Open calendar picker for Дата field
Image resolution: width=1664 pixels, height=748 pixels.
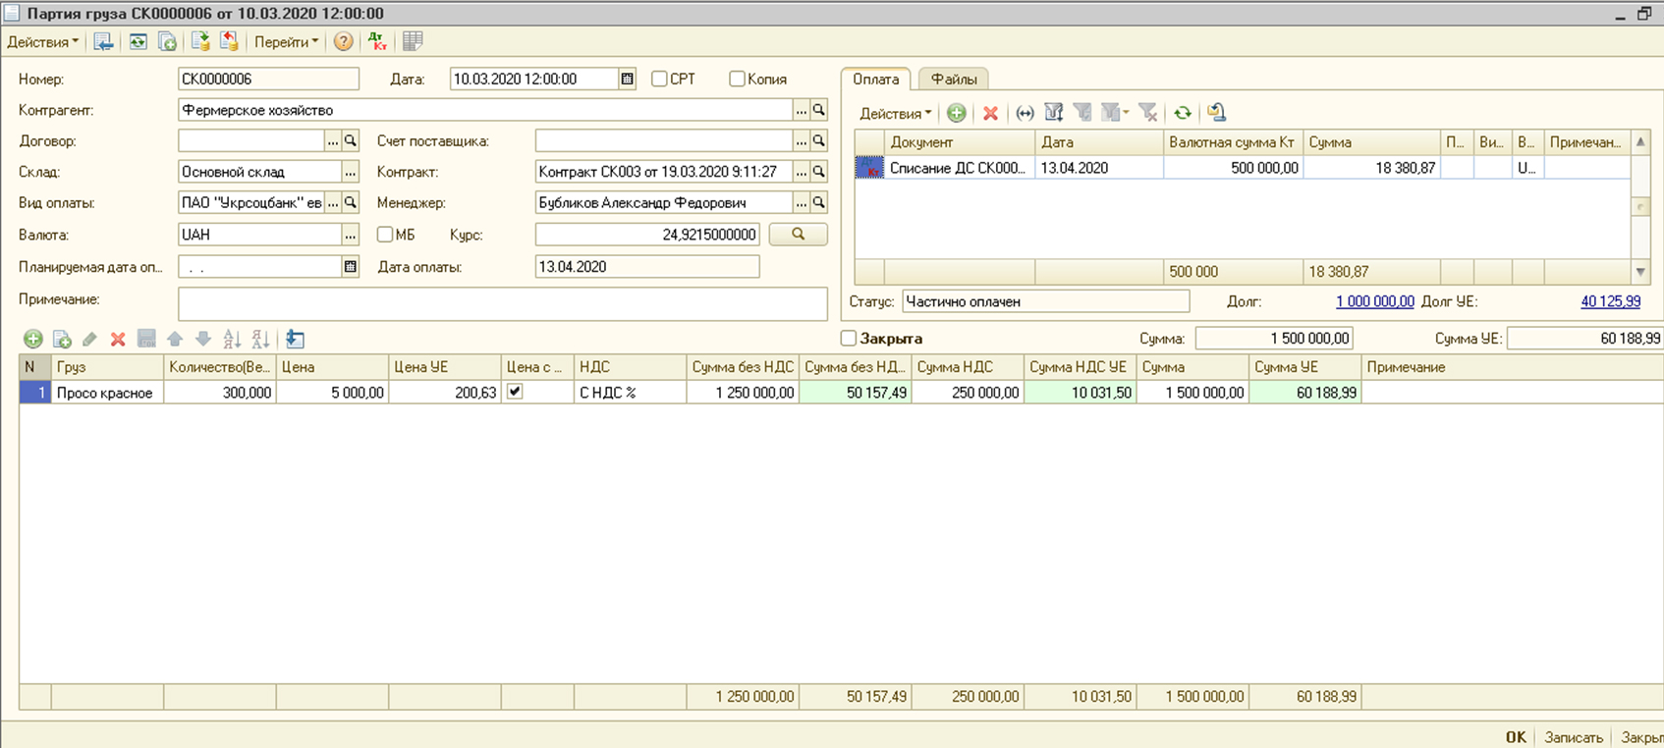[627, 79]
